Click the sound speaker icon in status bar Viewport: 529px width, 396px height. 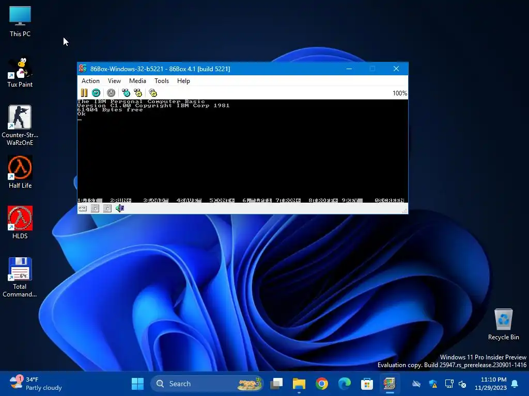click(x=120, y=208)
